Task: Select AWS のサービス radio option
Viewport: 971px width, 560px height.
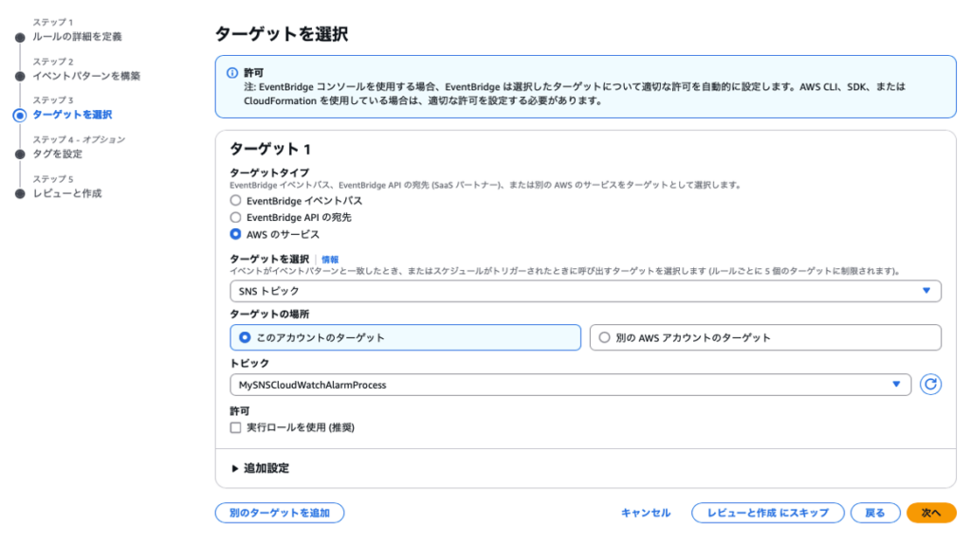Action: tap(236, 234)
